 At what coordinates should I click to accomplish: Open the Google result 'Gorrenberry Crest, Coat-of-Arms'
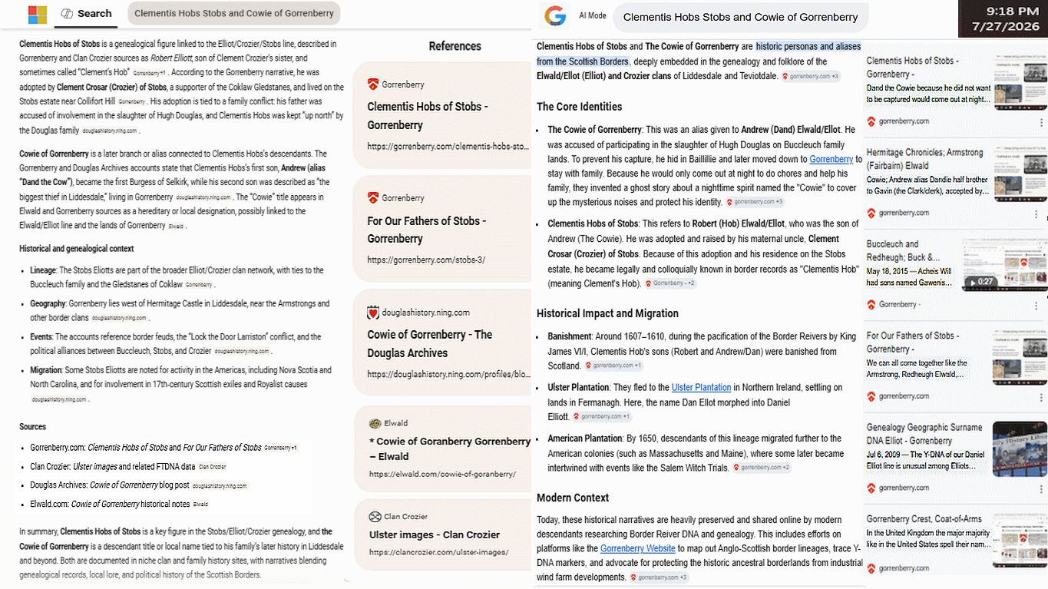point(924,519)
